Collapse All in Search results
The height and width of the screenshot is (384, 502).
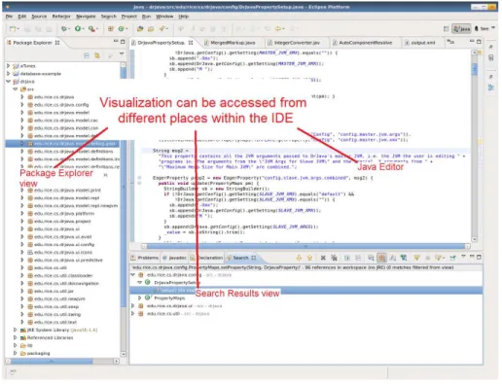tap(358, 258)
